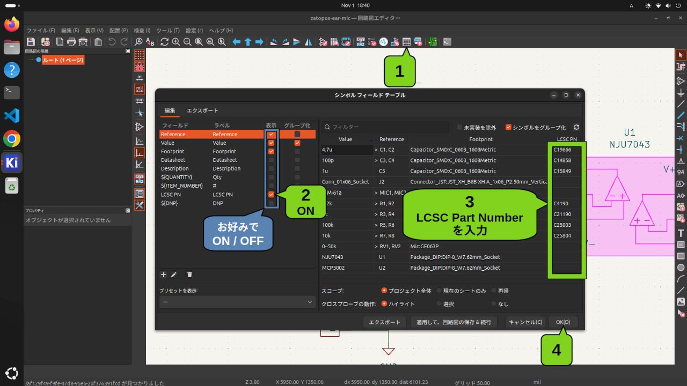Open the annotate schematic tool
Screen dimensions: 687x386
(361, 41)
